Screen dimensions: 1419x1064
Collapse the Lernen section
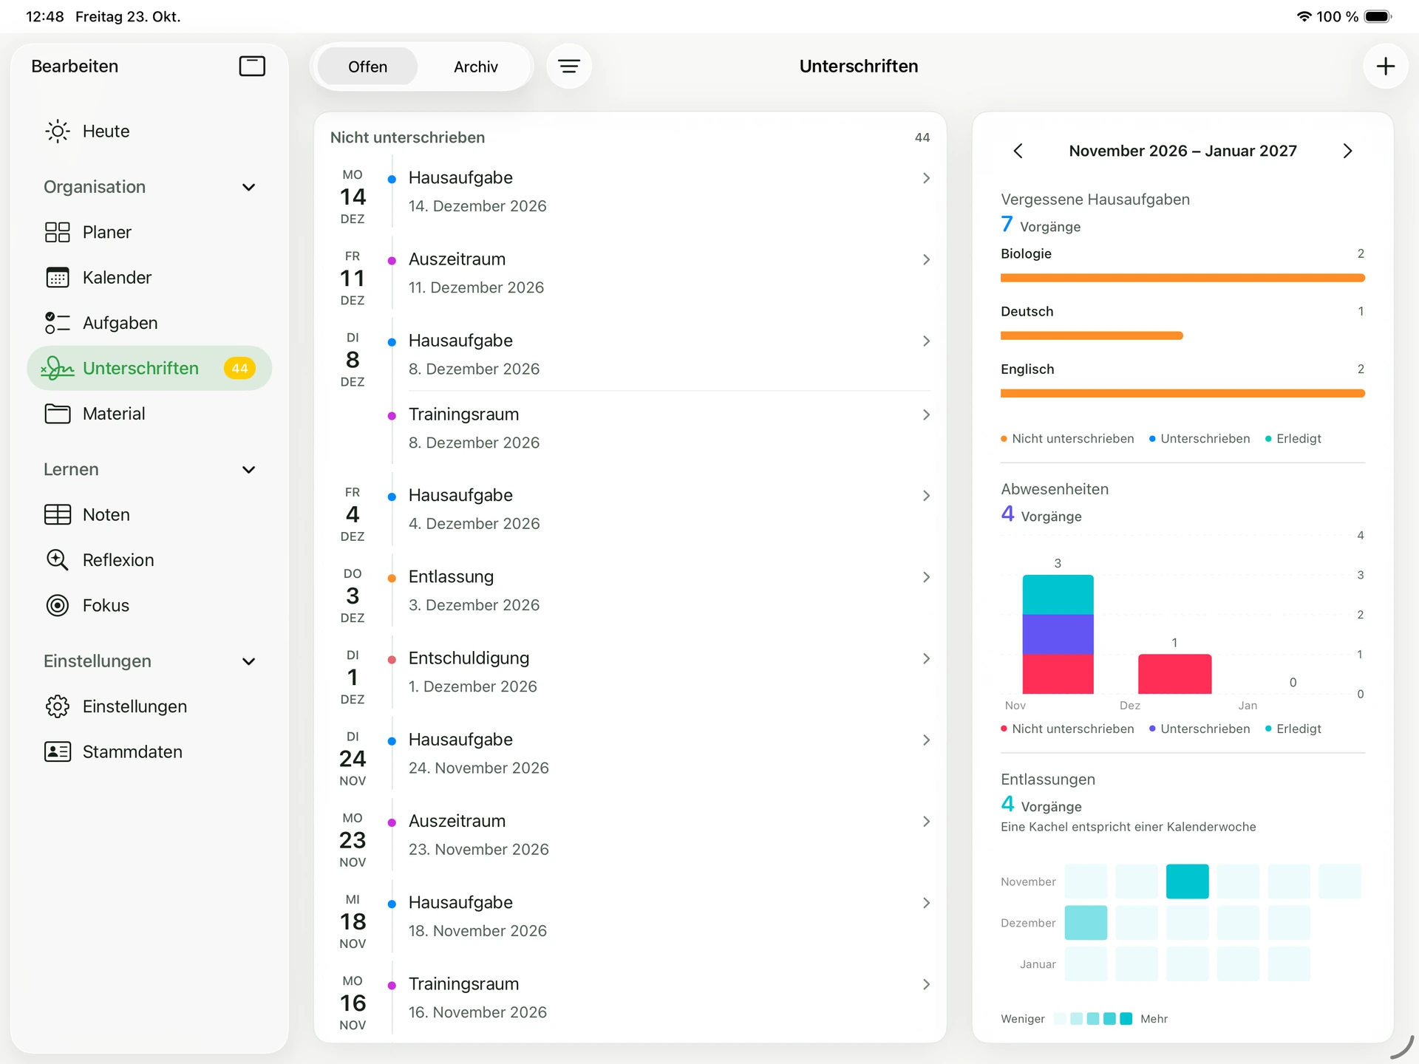click(x=249, y=470)
